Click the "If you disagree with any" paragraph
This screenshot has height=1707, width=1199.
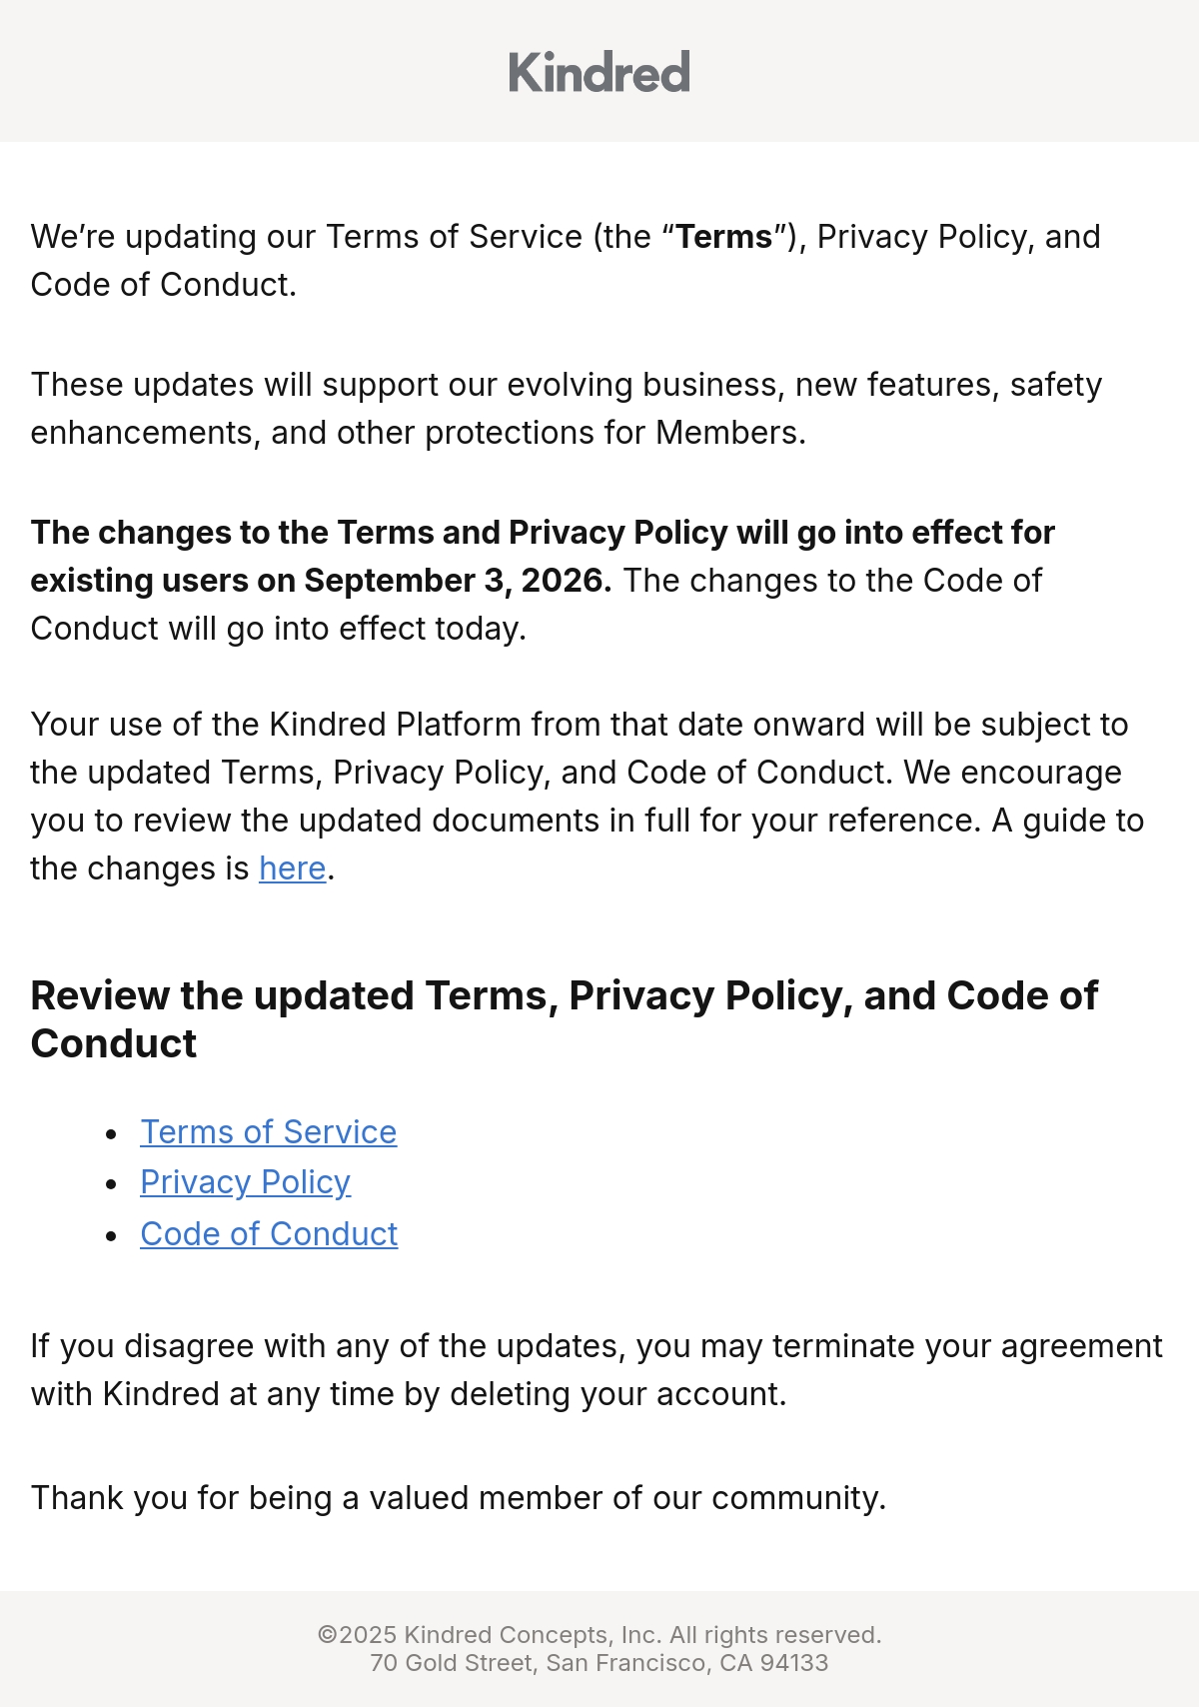[597, 1370]
